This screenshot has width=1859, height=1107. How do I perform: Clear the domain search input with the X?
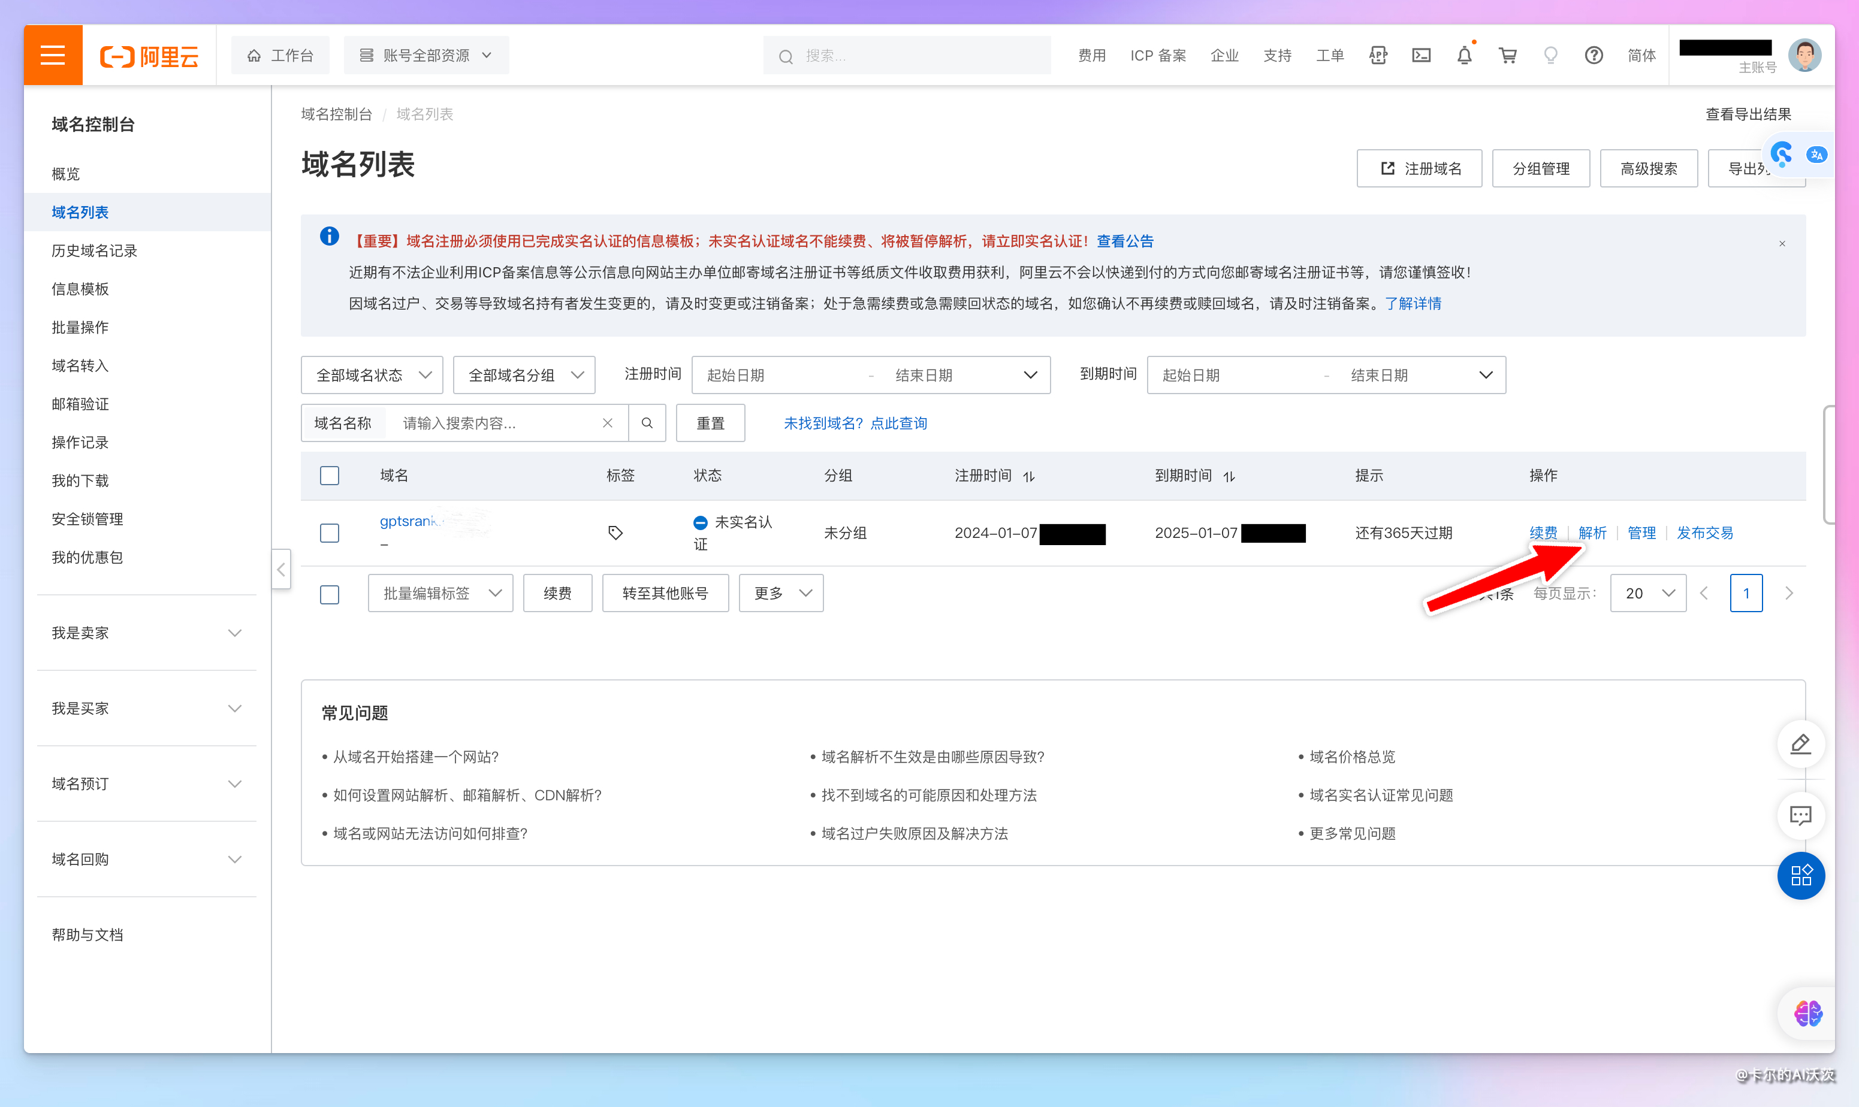[x=608, y=423]
